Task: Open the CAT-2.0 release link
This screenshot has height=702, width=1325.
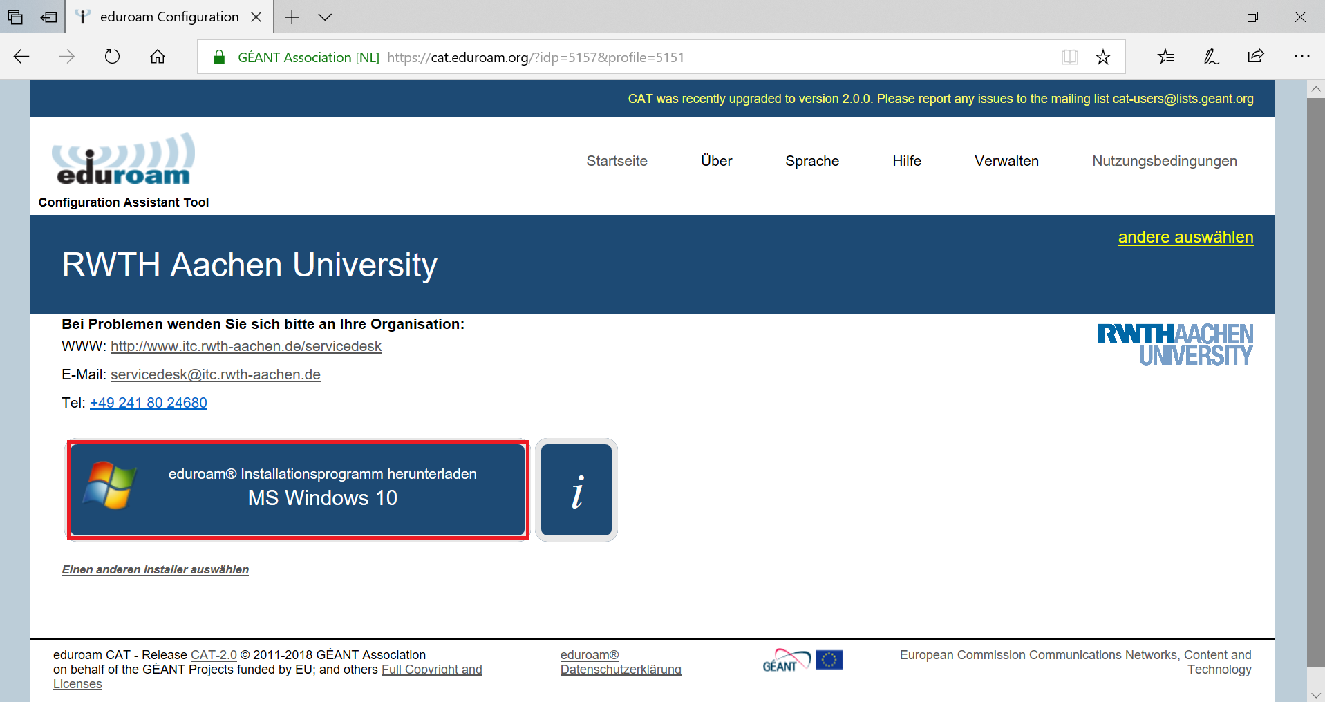Action: [214, 655]
